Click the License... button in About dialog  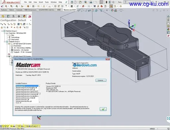101,80
